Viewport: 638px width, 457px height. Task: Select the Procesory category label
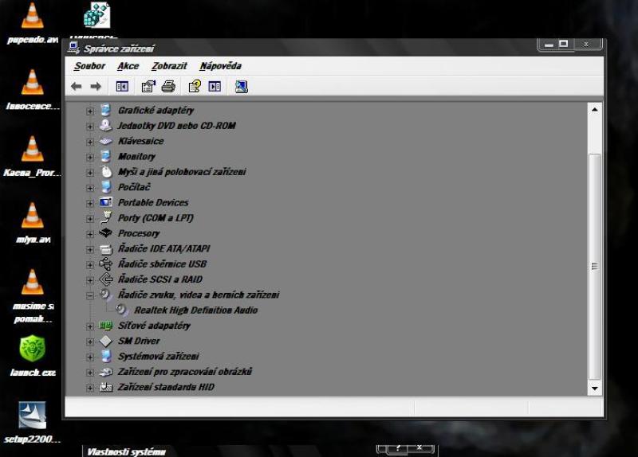(139, 233)
